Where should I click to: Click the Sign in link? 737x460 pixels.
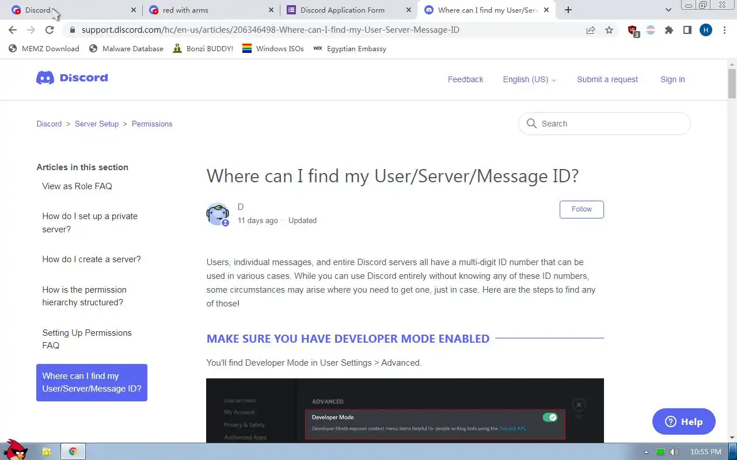pyautogui.click(x=673, y=79)
